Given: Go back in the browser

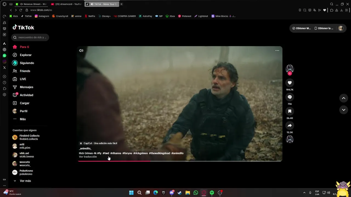Looking at the screenshot, I should 11,10.
